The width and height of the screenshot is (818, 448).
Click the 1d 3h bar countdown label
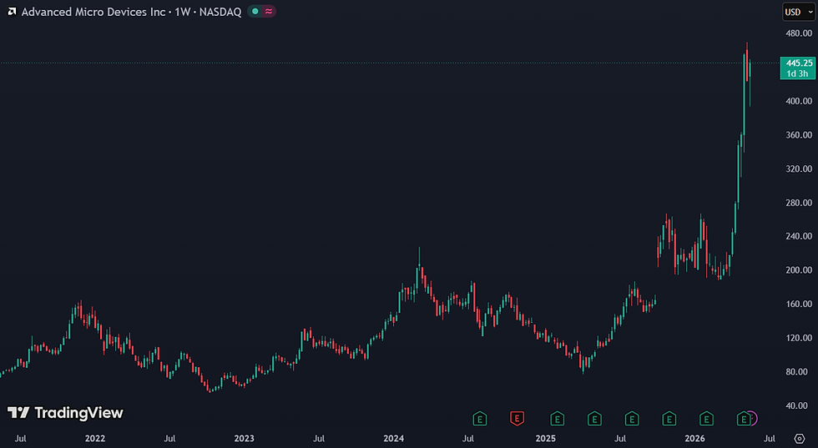[x=798, y=73]
